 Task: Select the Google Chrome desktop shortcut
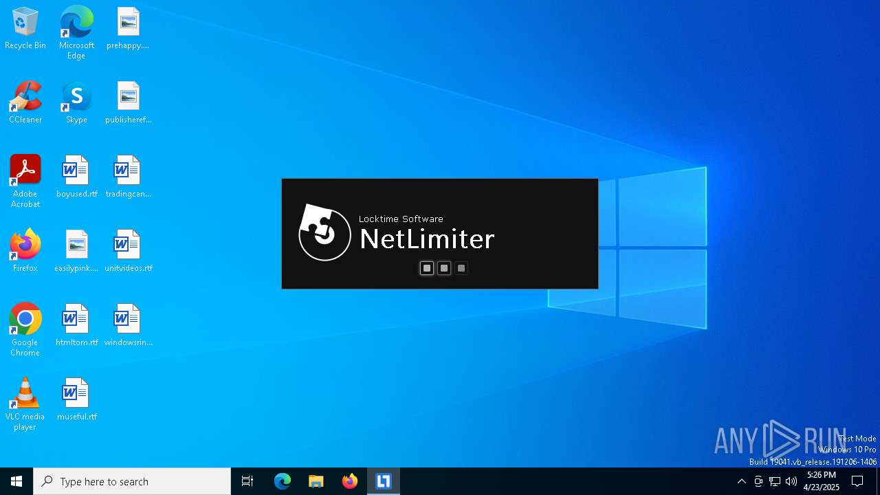pos(25,330)
